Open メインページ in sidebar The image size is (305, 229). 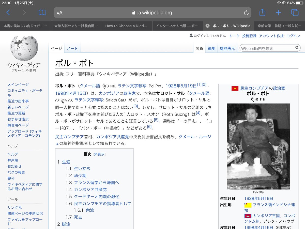tap(18, 84)
